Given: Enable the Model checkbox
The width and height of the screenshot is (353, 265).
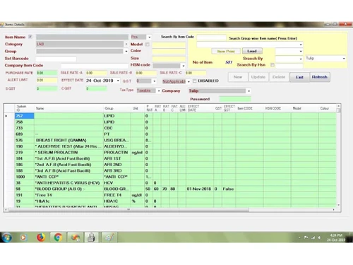Looking at the screenshot, I should [x=148, y=45].
